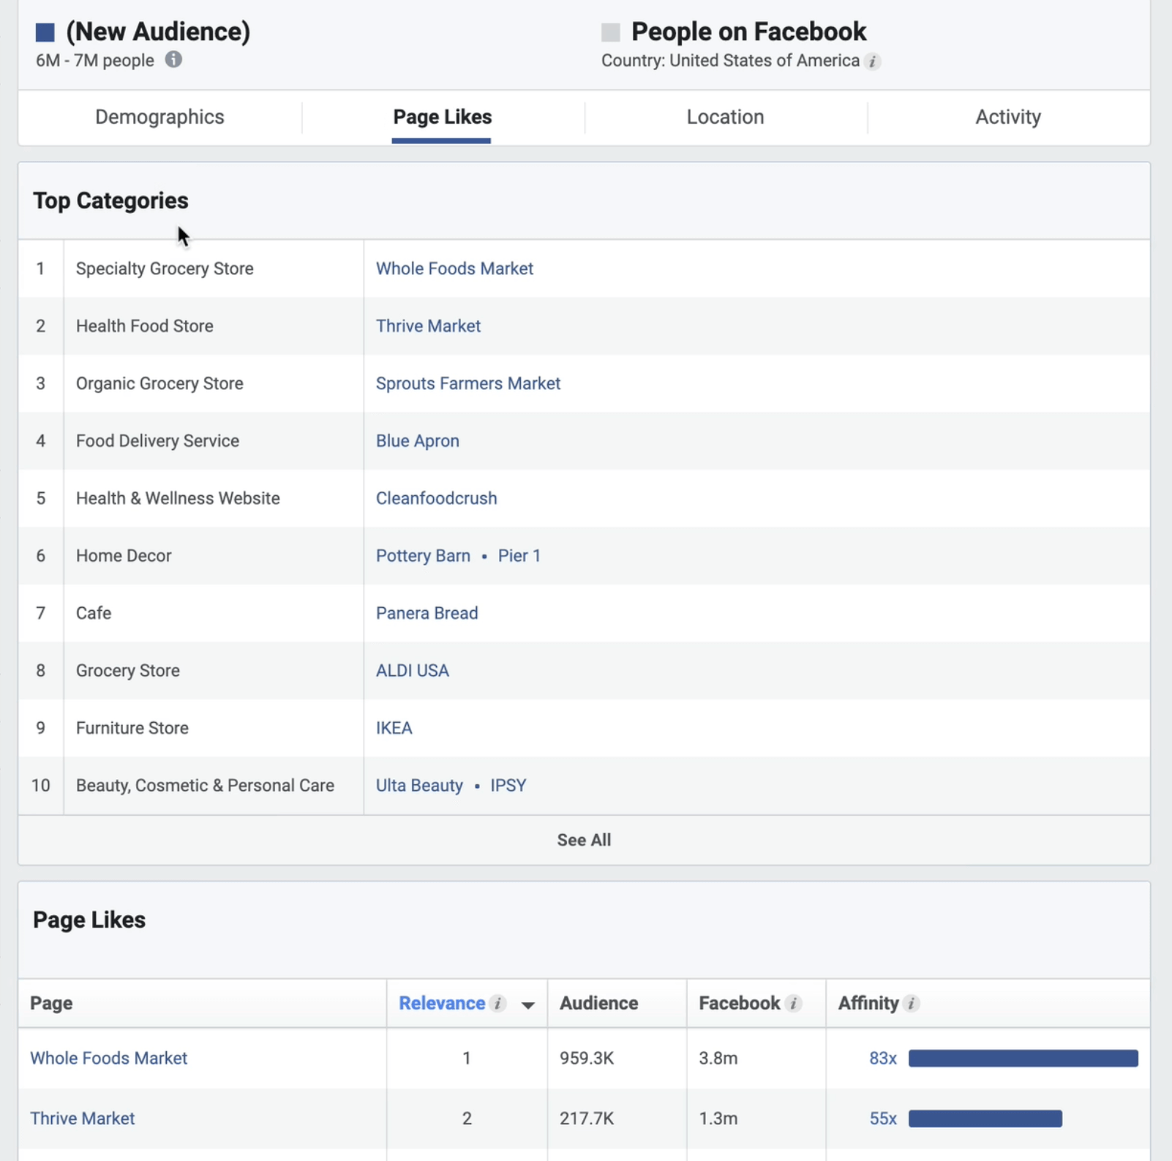The width and height of the screenshot is (1172, 1161).
Task: Open the IKEA link
Action: click(394, 728)
